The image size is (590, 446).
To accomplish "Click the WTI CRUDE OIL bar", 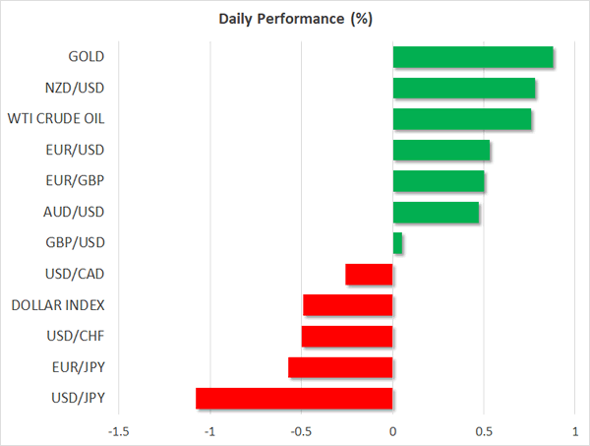I will pos(461,119).
